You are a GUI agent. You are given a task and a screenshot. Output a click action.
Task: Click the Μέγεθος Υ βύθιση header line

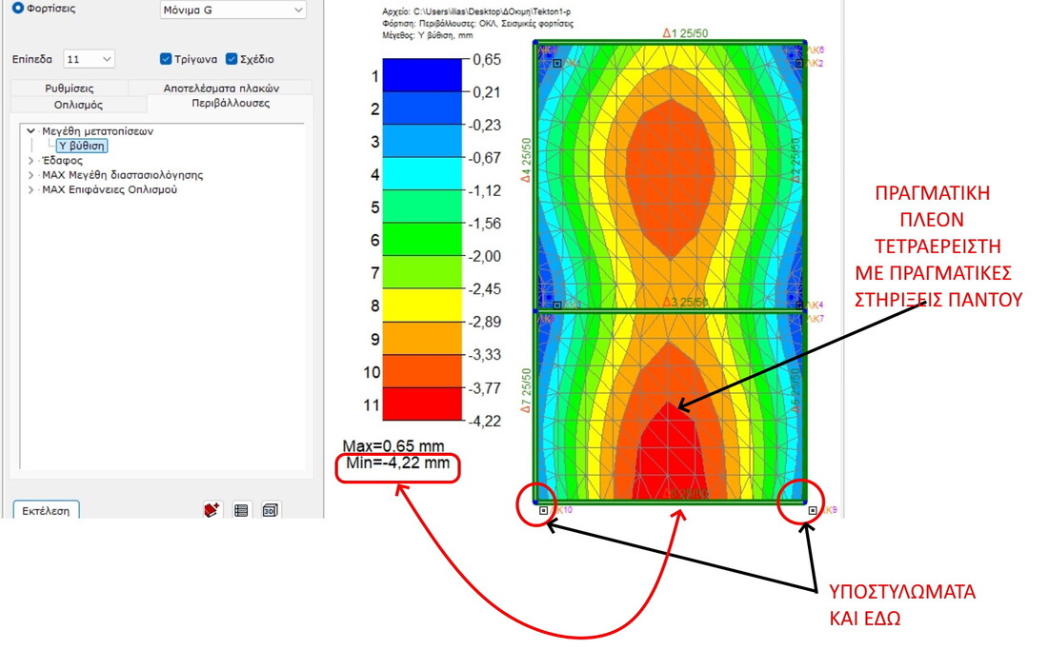coord(428,35)
